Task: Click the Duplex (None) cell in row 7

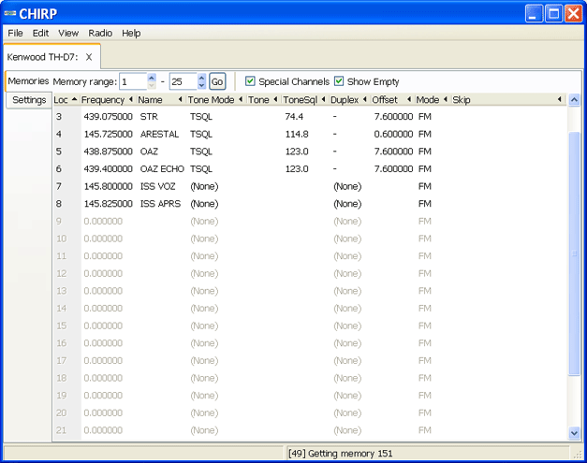Action: coord(347,186)
